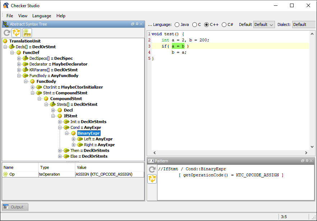This screenshot has height=221, width=317.
Task: Click the FuncDef node circle icon
Action: (x=19, y=53)
